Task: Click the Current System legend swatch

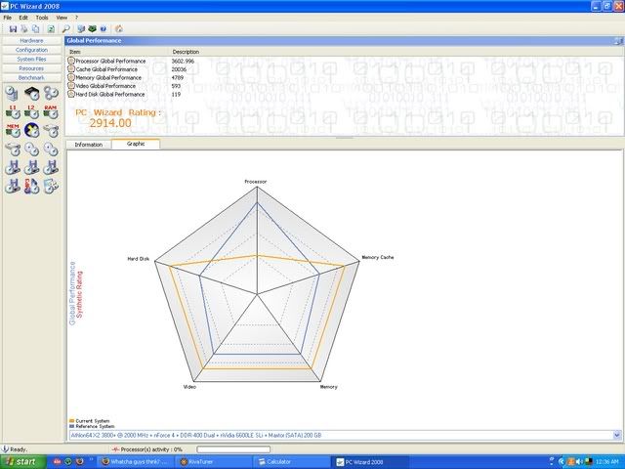Action: tap(71, 421)
